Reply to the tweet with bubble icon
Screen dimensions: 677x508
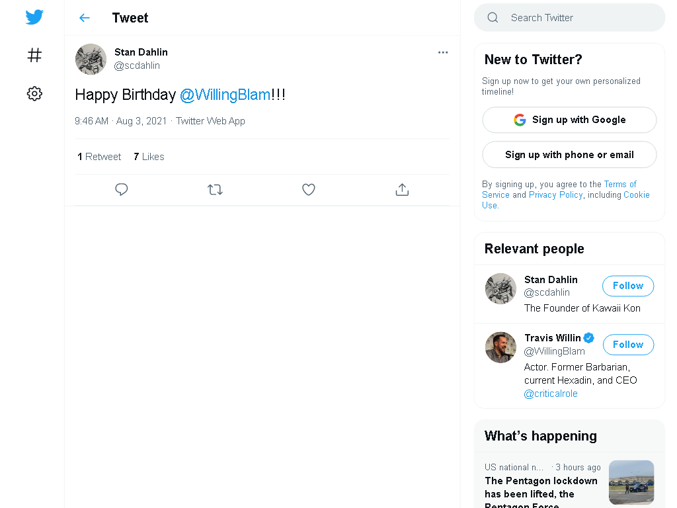[122, 189]
